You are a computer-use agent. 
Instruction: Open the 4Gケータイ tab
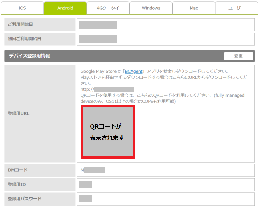point(108,8)
